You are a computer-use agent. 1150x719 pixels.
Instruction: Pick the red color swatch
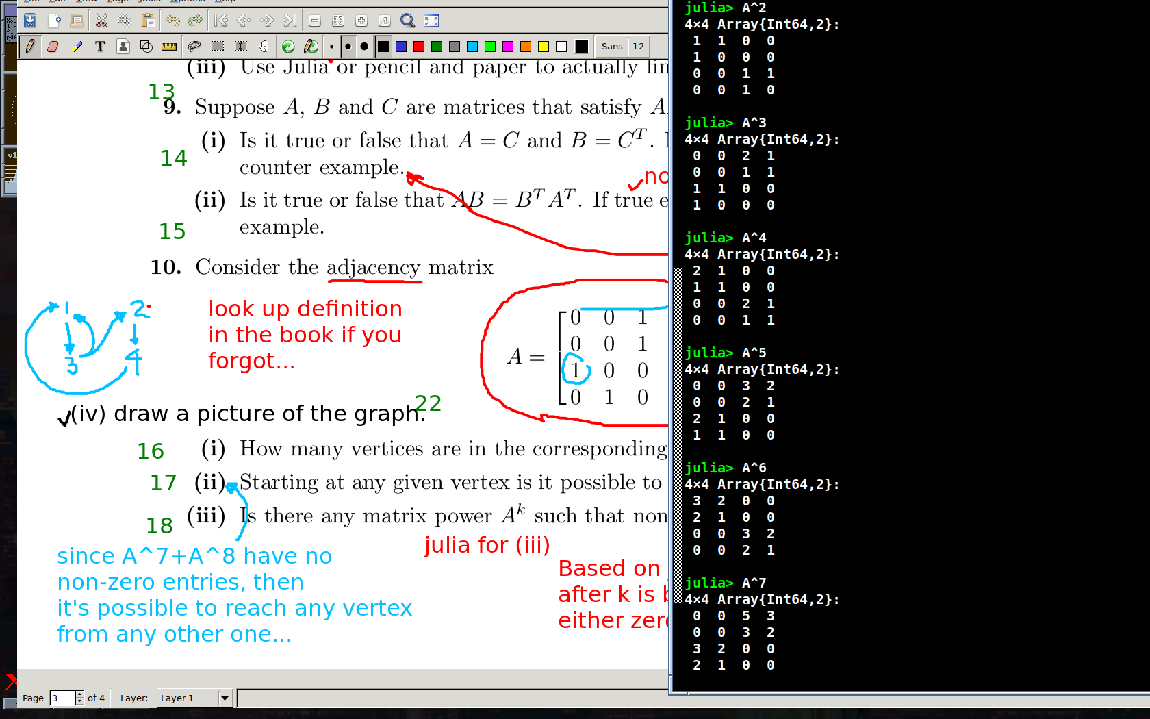(x=419, y=47)
